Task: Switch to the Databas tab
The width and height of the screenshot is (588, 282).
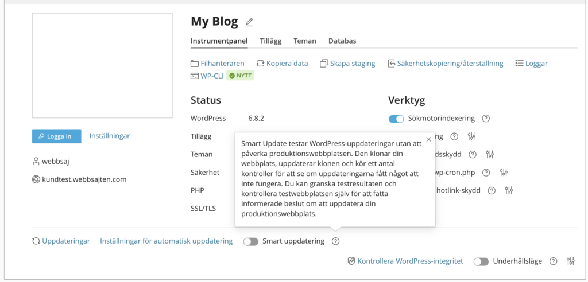Action: pos(342,41)
